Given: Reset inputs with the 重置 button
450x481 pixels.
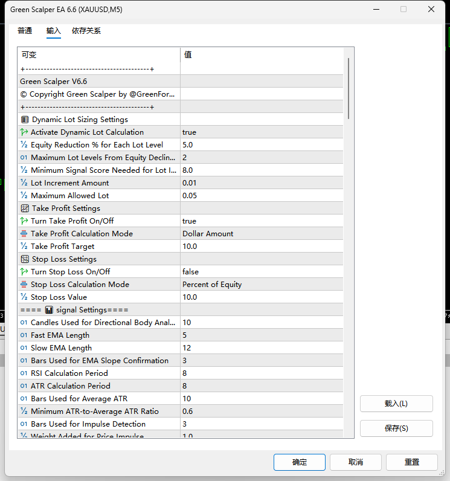Looking at the screenshot, I should coord(412,462).
